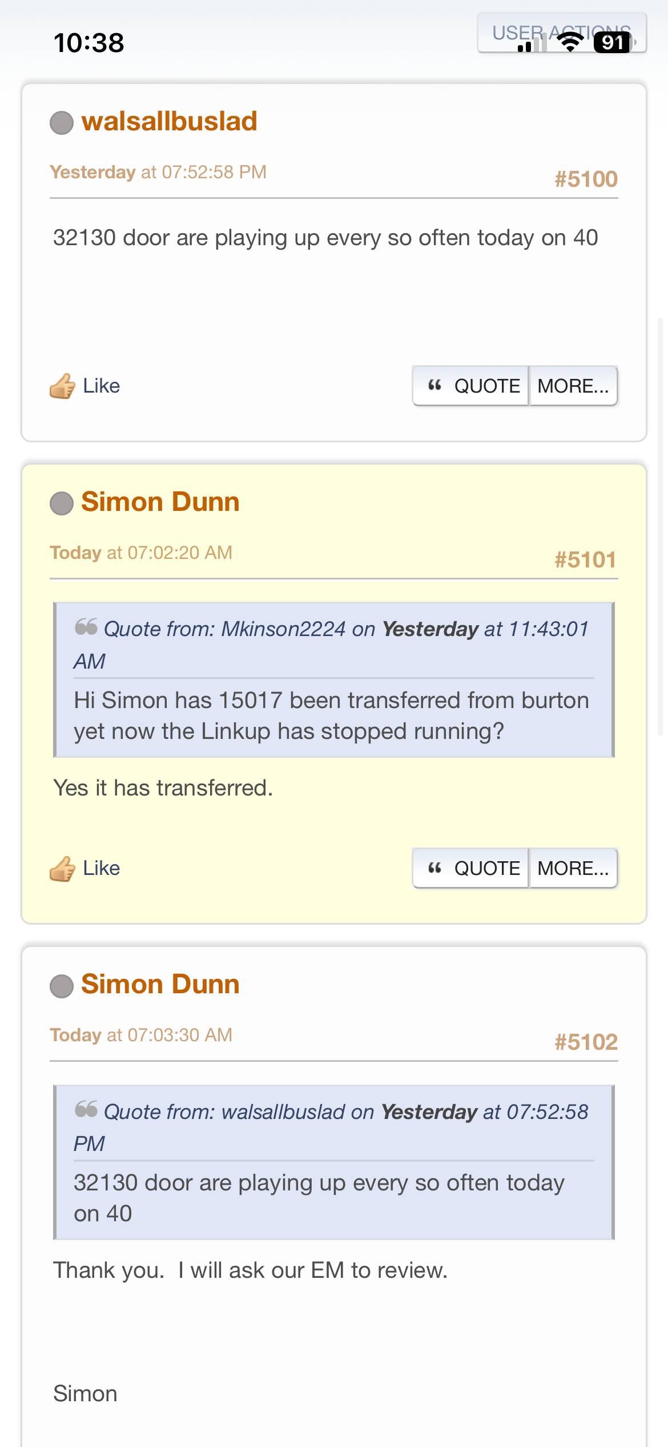Click the status dot beside Simon Dunn in post #5102
The height and width of the screenshot is (1447, 668).
pos(62,986)
